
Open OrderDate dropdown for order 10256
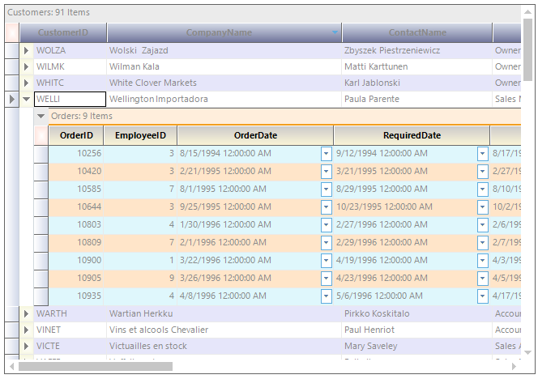(x=327, y=153)
